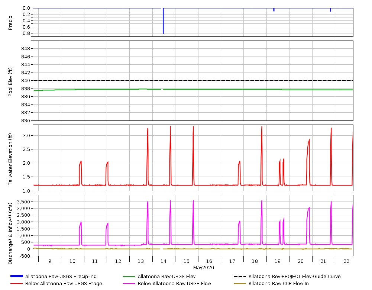Click the Pool Elev (ft) axis label

coord(10,82)
